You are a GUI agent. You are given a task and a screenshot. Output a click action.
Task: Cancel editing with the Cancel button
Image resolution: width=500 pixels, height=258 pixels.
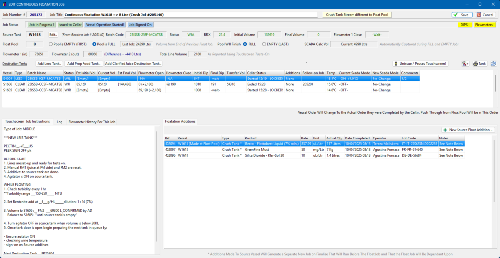(x=485, y=15)
